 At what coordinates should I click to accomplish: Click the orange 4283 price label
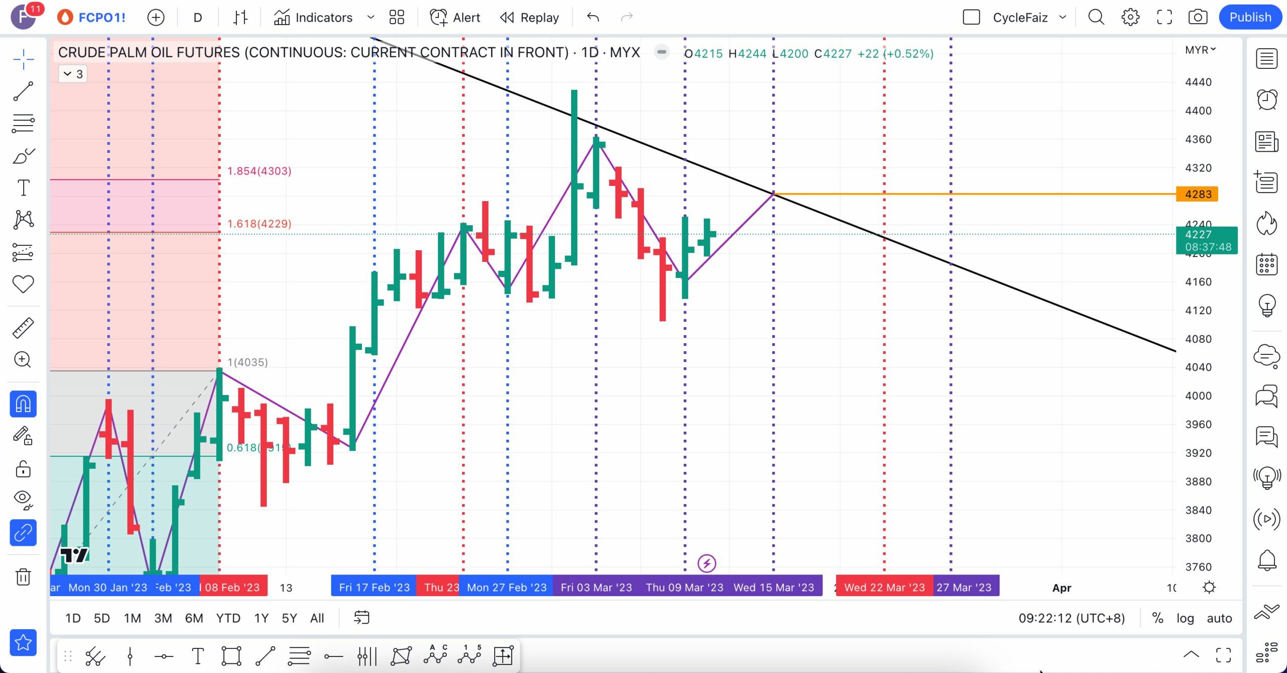click(1197, 194)
